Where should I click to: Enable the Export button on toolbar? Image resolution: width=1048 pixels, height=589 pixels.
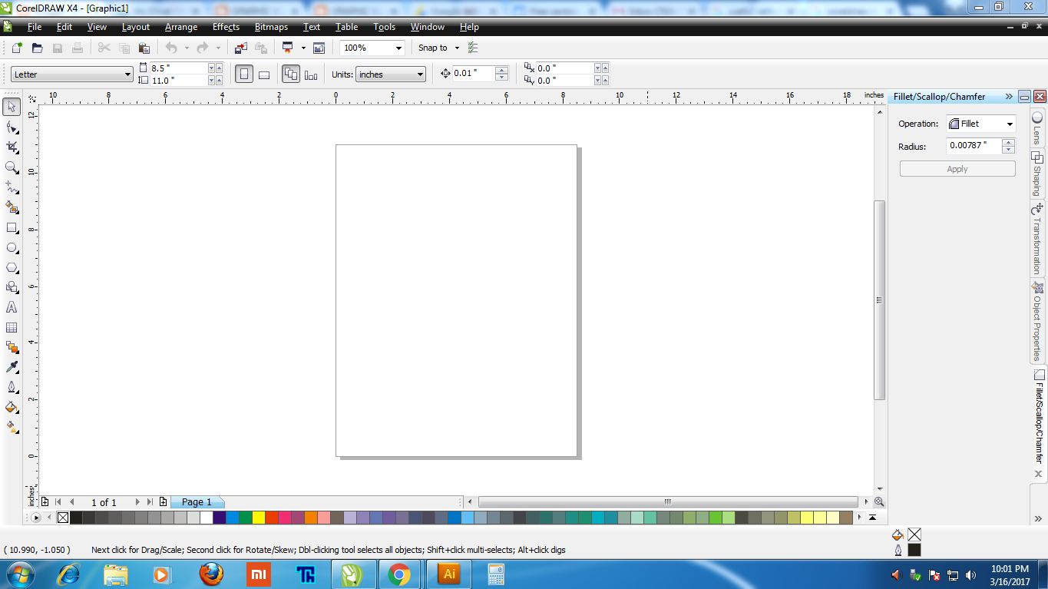(260, 47)
